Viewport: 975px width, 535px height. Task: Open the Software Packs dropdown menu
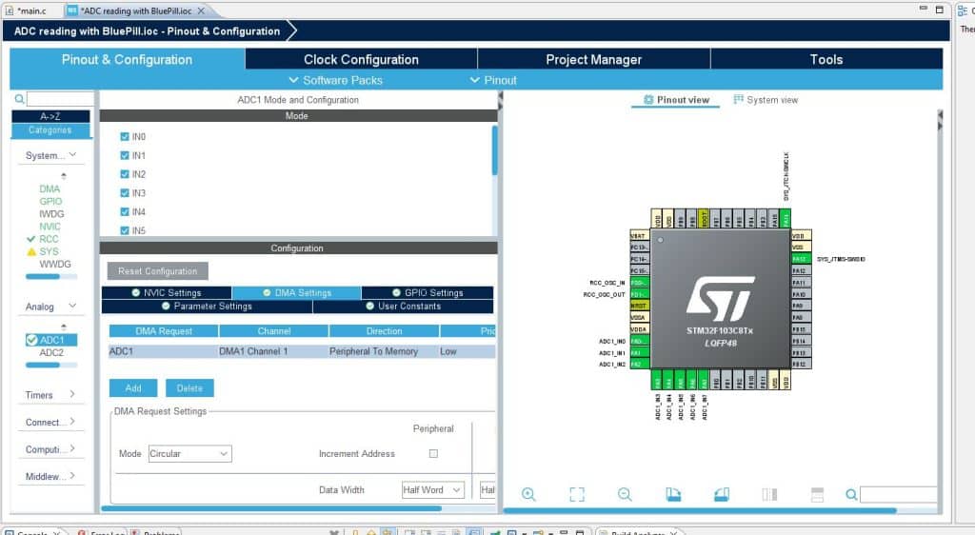coord(336,80)
